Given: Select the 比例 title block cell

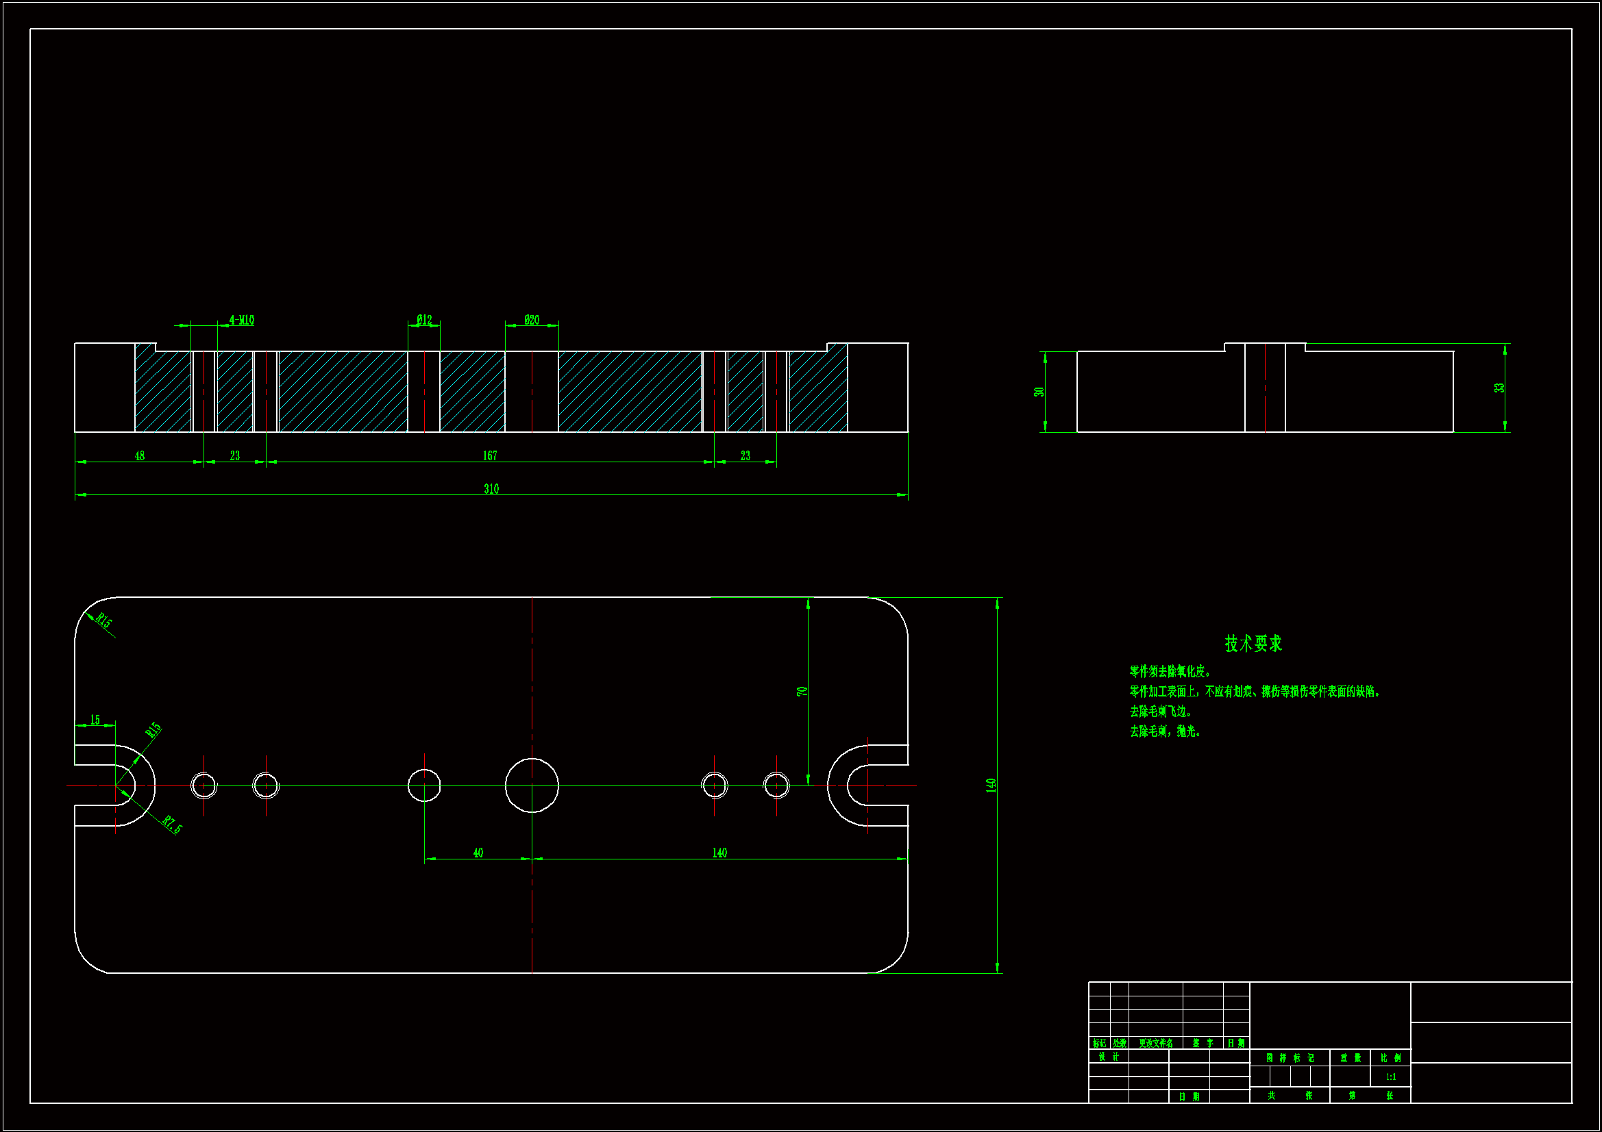Looking at the screenshot, I should coord(1390,1058).
